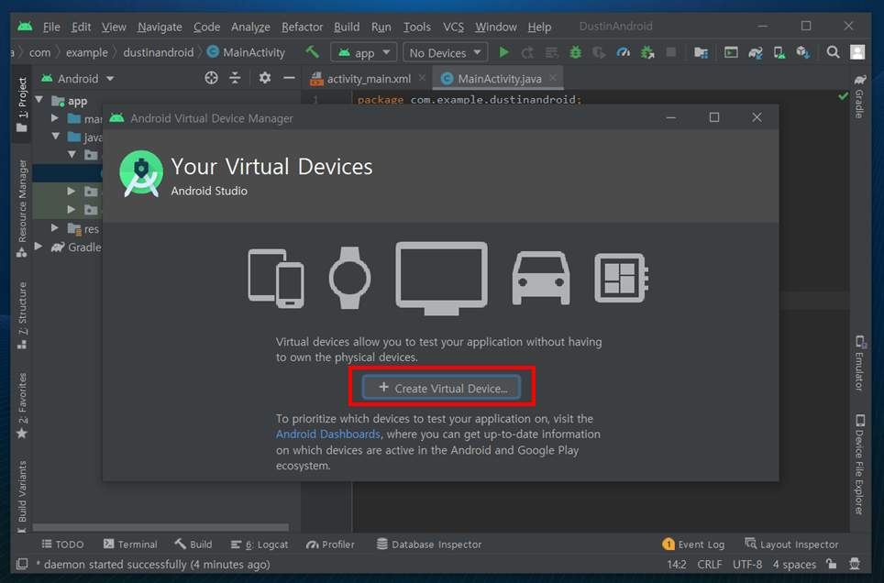Open the AVD Manager phone icon in toolbar
This screenshot has width=884, height=583.
pos(779,52)
